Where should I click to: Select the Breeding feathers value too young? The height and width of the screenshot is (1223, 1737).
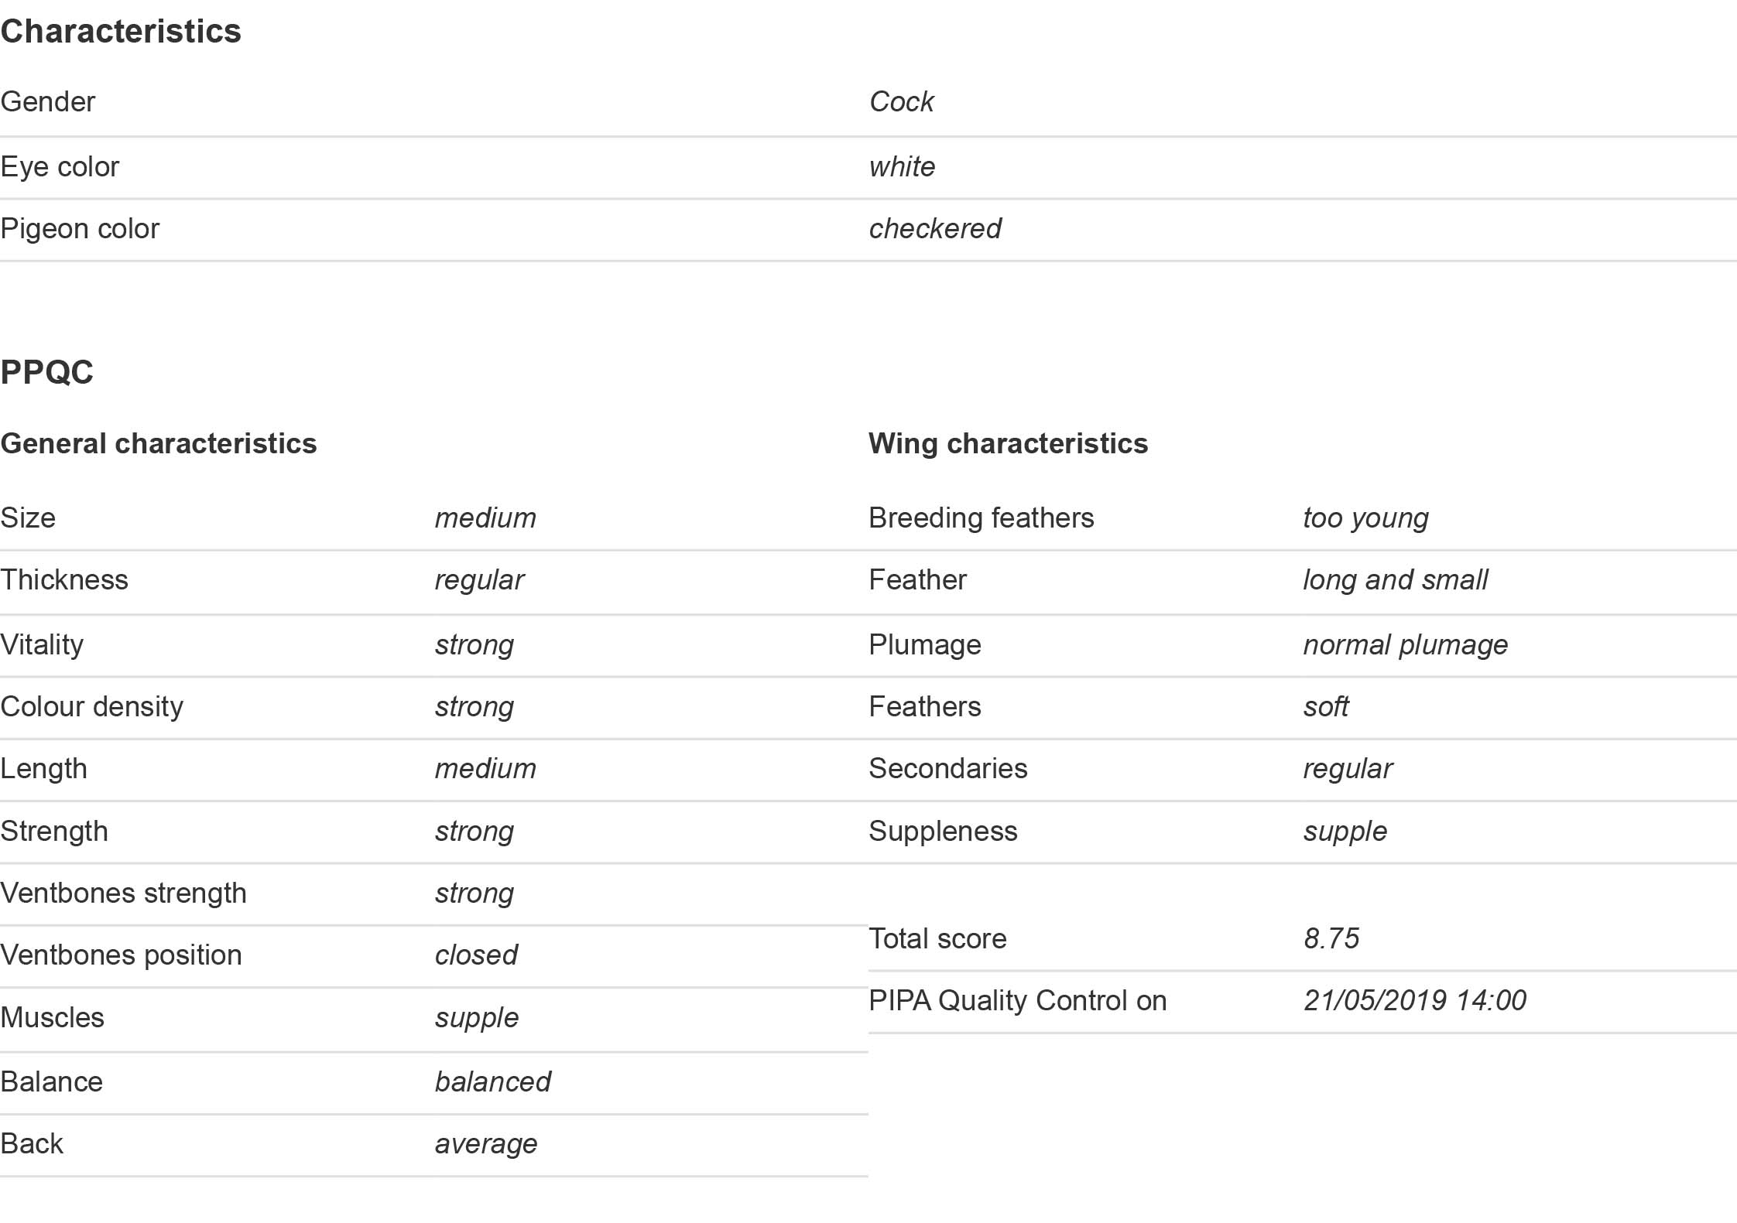coord(1365,518)
